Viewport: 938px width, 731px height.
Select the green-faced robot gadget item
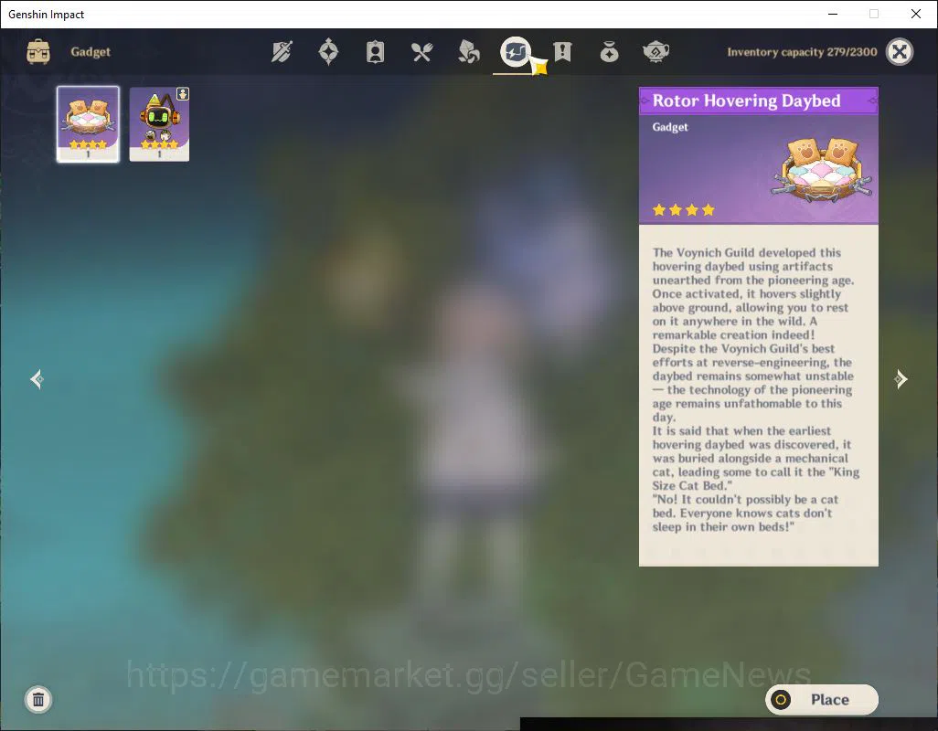[x=159, y=123]
